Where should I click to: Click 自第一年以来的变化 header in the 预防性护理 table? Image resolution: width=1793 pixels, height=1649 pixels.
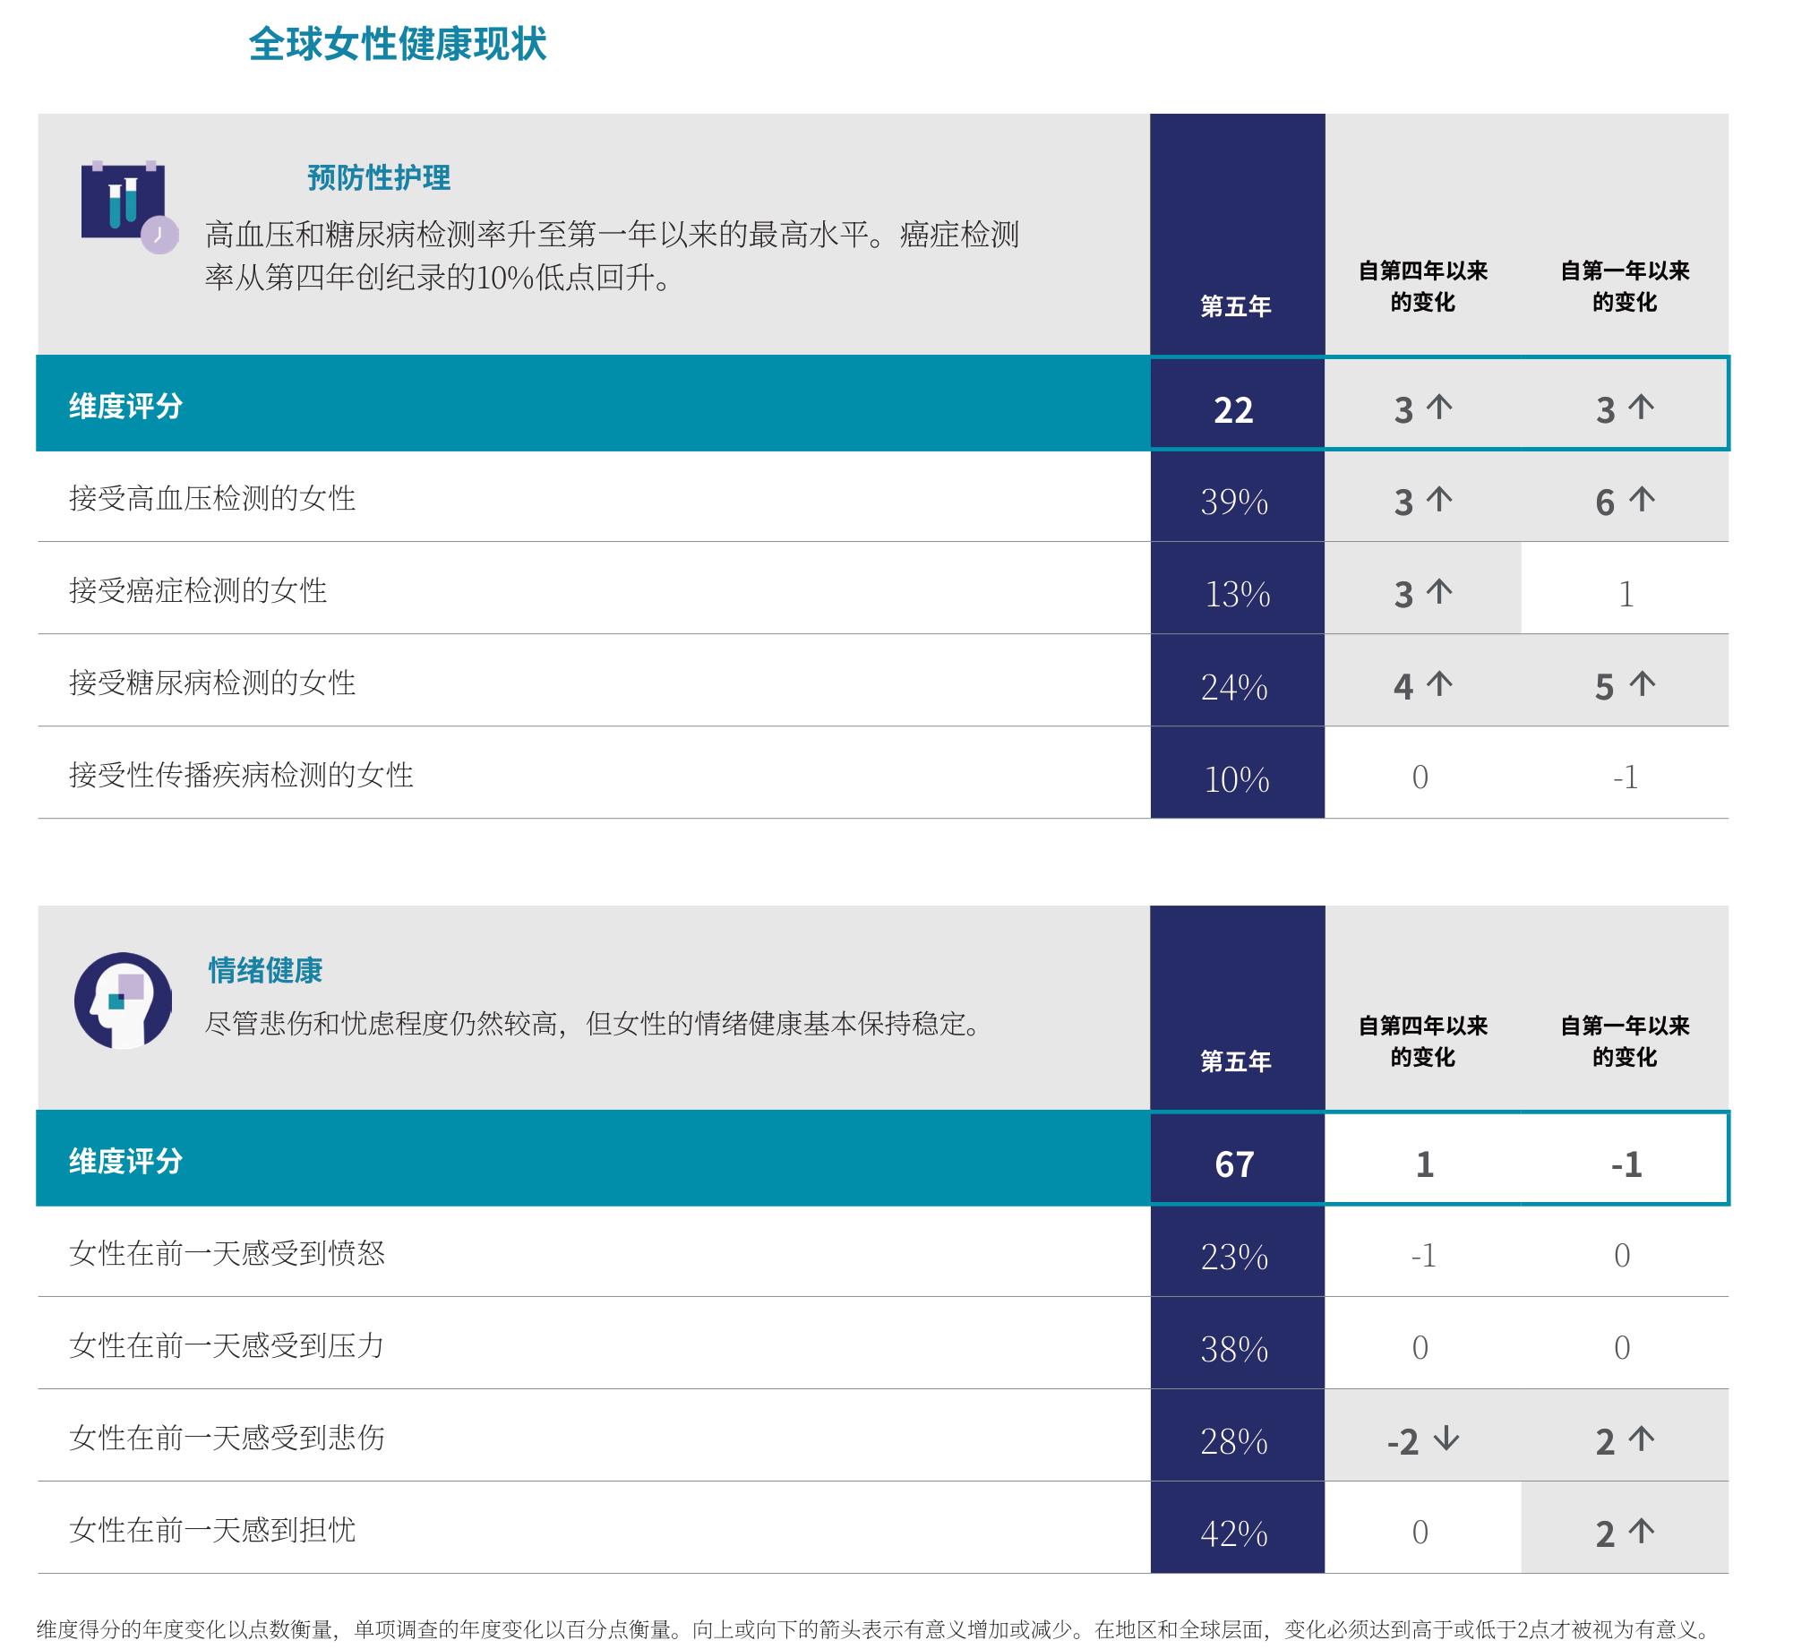point(1625,287)
